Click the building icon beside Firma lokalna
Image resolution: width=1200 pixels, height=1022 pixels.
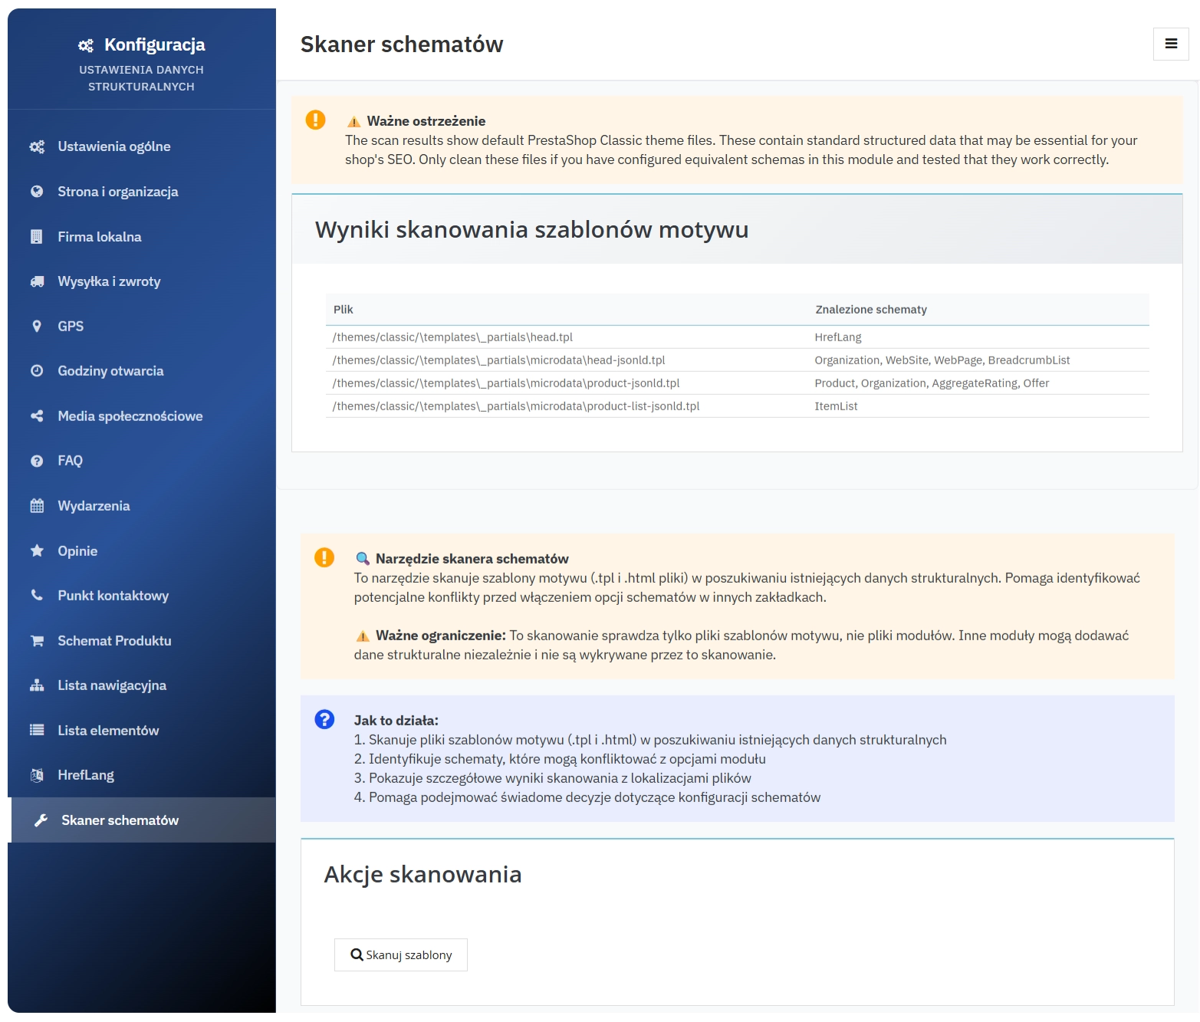click(x=37, y=237)
